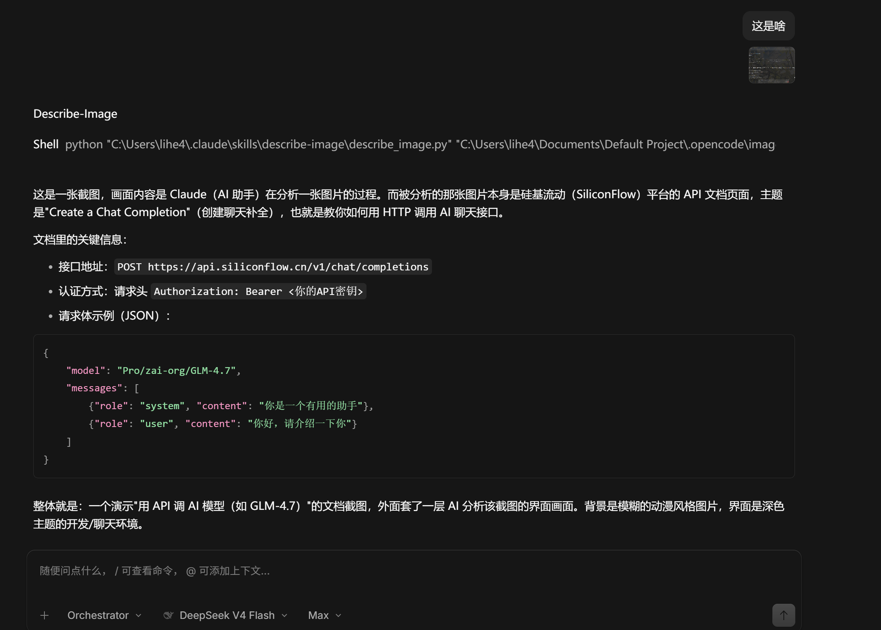This screenshot has width=881, height=630.
Task: Click the Authorization: Bearer inline code
Action: 258,291
